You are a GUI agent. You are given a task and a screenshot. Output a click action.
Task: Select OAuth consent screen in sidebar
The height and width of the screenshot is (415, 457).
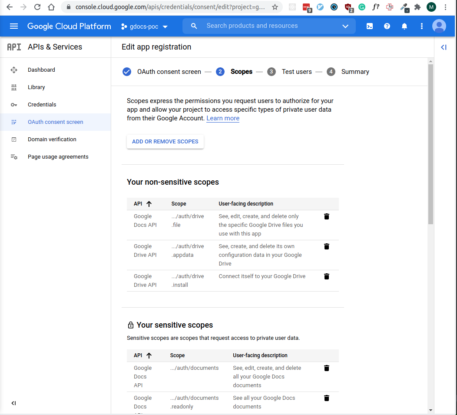coord(55,122)
